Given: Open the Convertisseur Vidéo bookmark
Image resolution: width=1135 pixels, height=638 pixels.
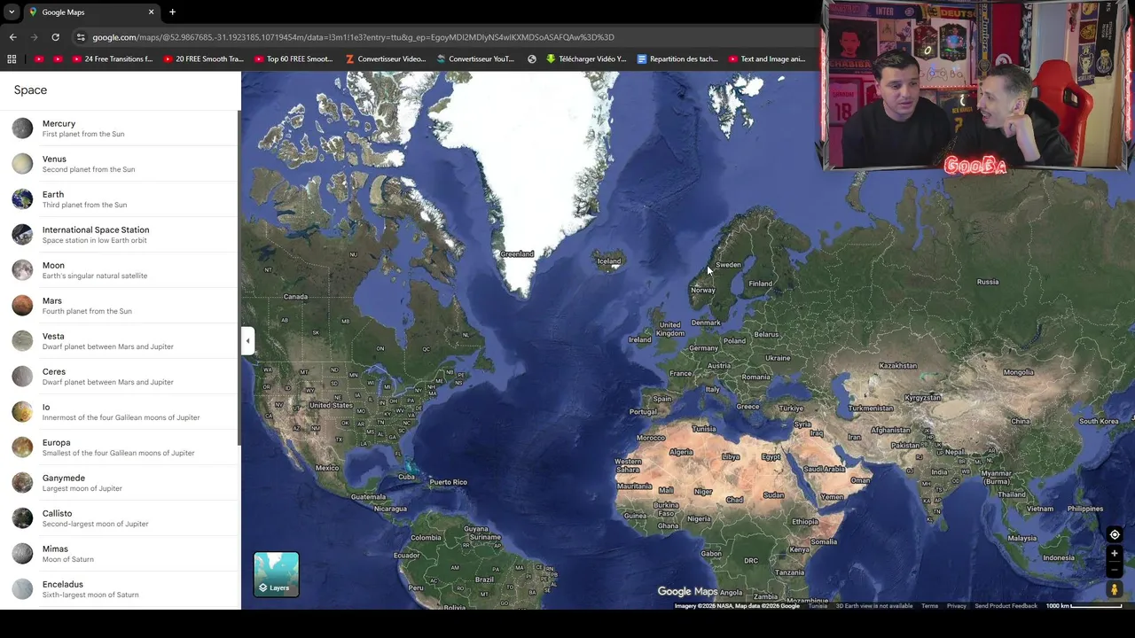Looking at the screenshot, I should [386, 59].
